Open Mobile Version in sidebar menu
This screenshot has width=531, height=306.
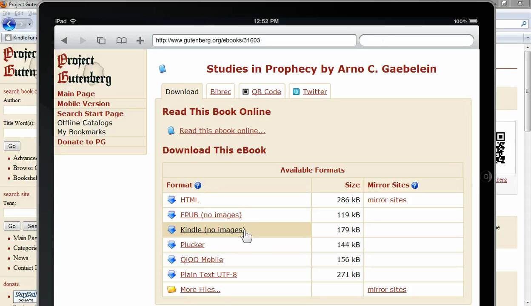[x=83, y=103]
